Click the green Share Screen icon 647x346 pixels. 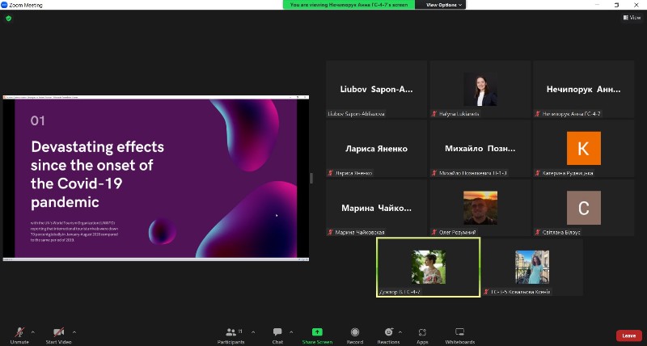[317, 334]
